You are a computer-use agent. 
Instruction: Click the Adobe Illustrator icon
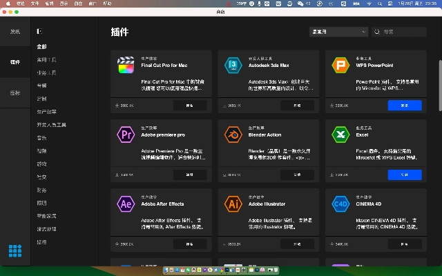coord(233,204)
